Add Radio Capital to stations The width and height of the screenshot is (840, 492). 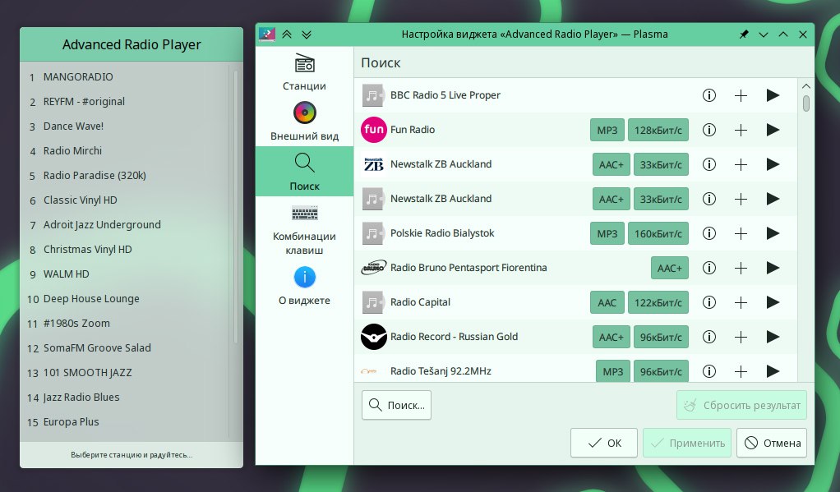click(x=741, y=302)
